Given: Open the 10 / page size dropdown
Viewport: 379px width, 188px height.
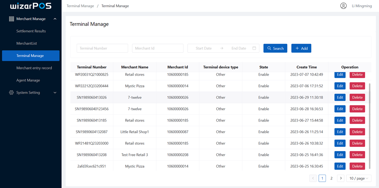Looking at the screenshot, I should tap(358, 178).
